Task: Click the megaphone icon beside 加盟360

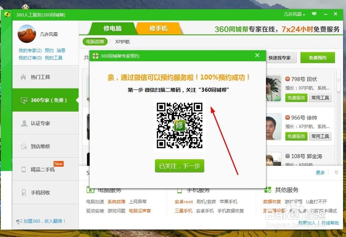Action: 19,221
